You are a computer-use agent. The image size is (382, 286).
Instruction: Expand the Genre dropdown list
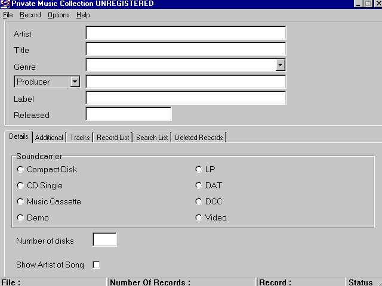pyautogui.click(x=280, y=66)
